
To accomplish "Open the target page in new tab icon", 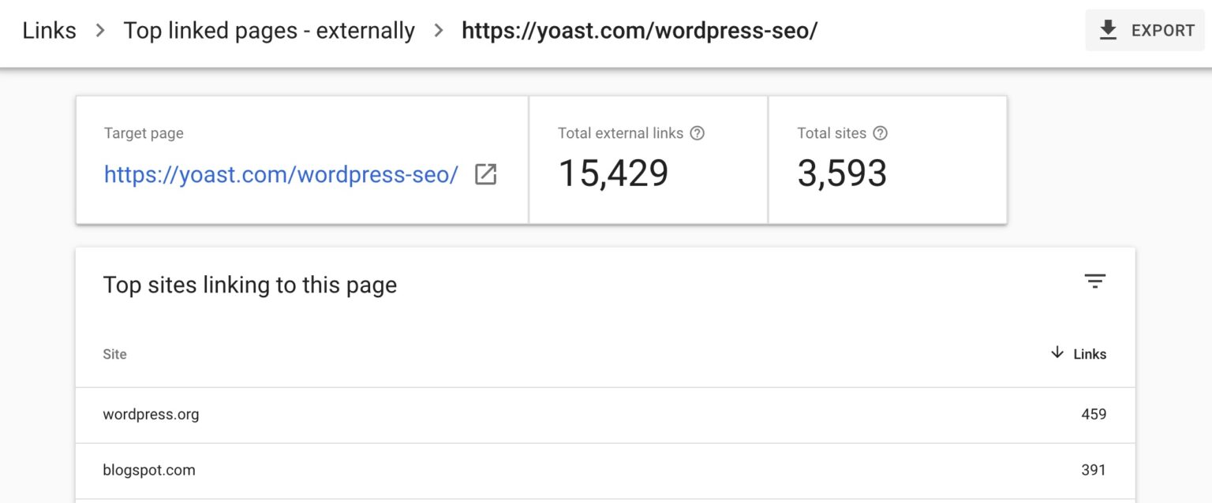I will coord(485,174).
